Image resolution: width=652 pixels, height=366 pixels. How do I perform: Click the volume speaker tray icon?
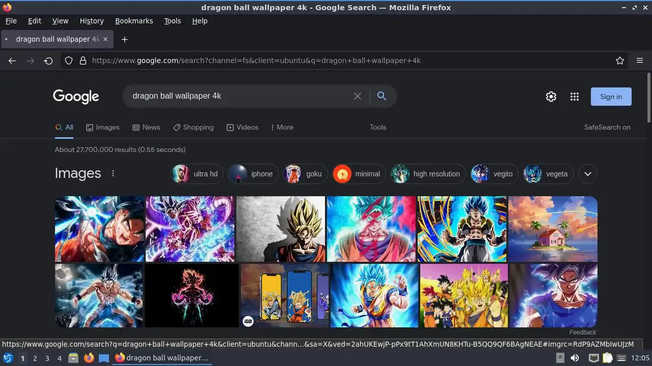[x=575, y=358]
